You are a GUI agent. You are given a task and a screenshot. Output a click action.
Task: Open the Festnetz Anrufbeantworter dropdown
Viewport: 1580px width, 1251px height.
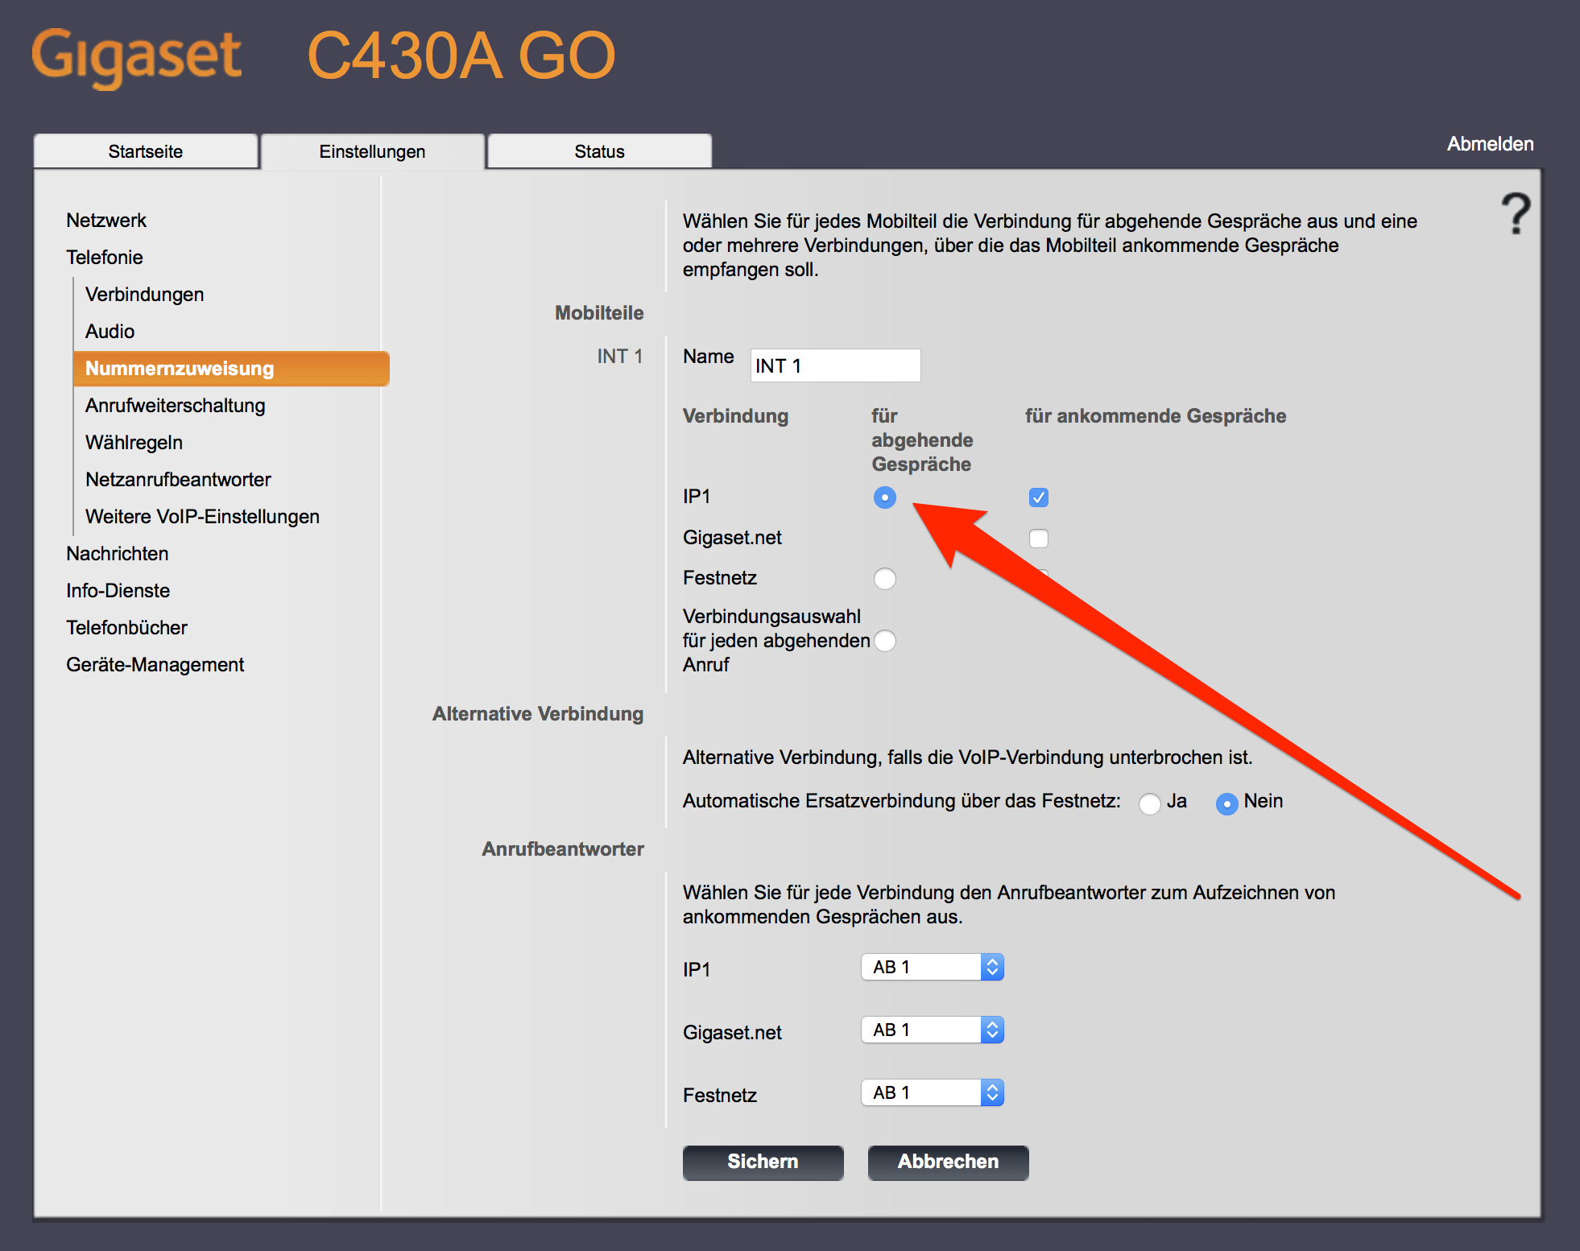click(933, 1092)
